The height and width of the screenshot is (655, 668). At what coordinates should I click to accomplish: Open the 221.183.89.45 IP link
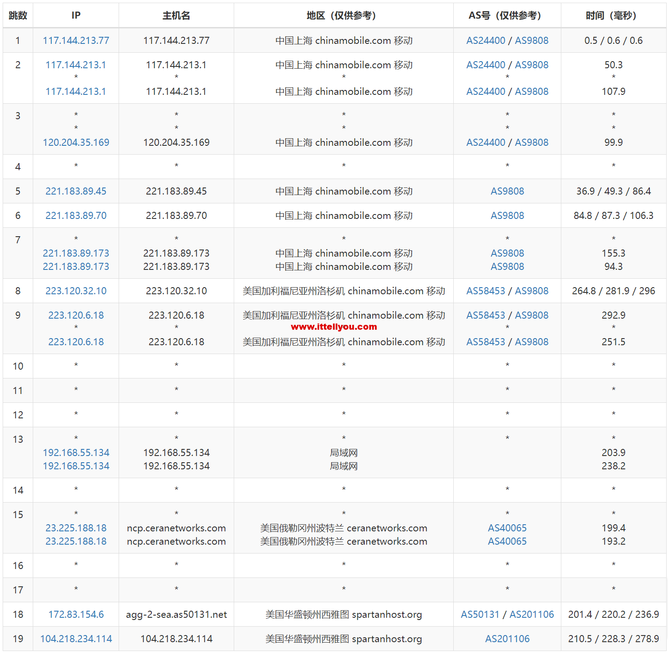76,191
